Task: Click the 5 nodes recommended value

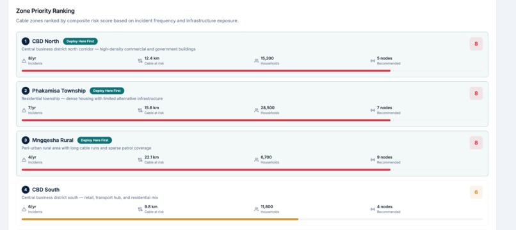Action: (384, 58)
